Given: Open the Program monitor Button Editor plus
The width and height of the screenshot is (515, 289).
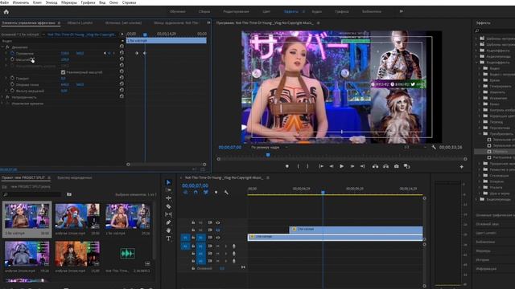Looking at the screenshot, I should point(461,167).
